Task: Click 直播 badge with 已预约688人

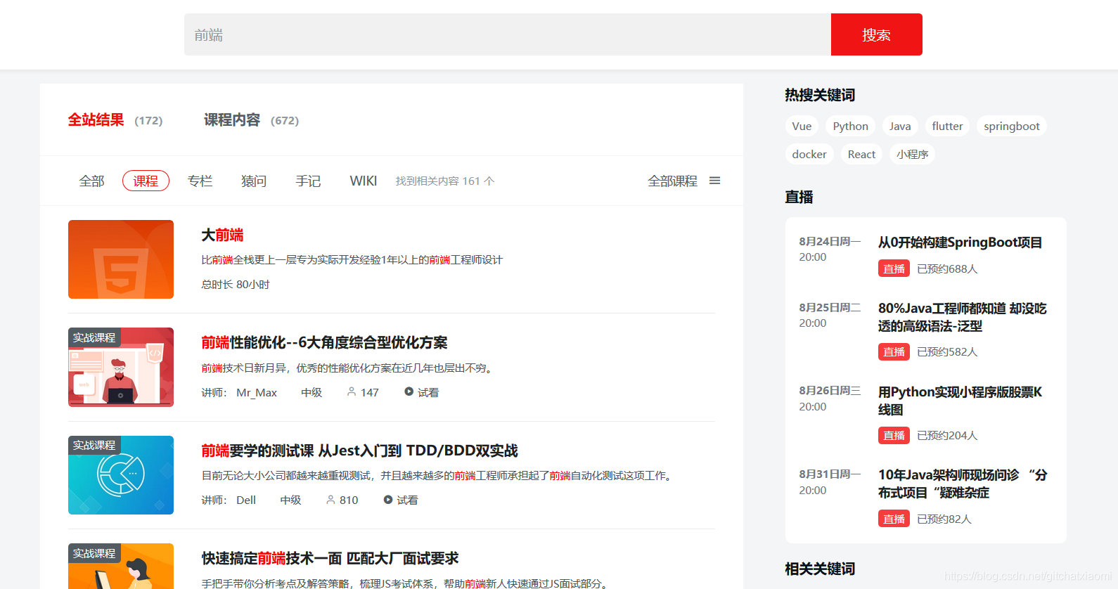Action: click(894, 268)
